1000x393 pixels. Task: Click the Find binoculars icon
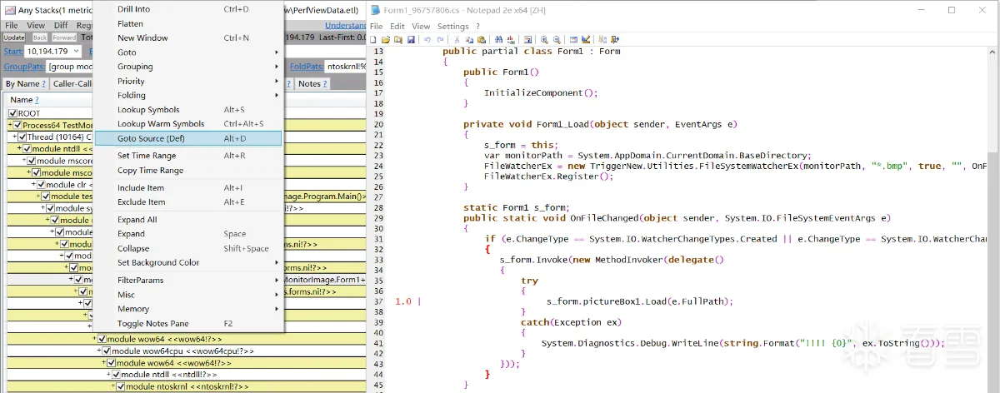pos(497,39)
